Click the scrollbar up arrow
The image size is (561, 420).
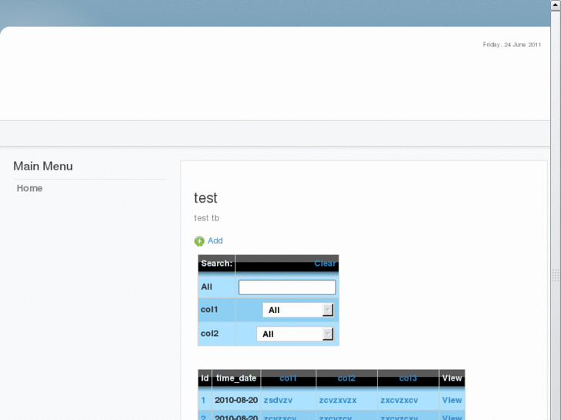click(x=556, y=5)
